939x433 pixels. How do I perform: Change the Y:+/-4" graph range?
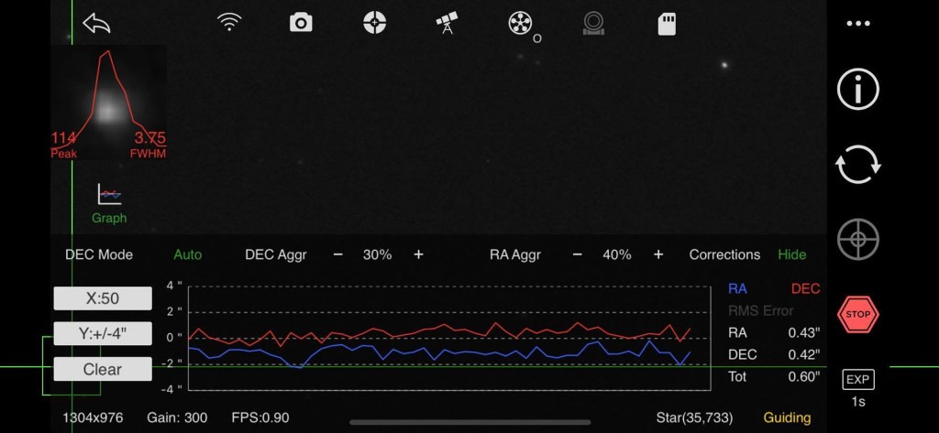pyautogui.click(x=102, y=333)
